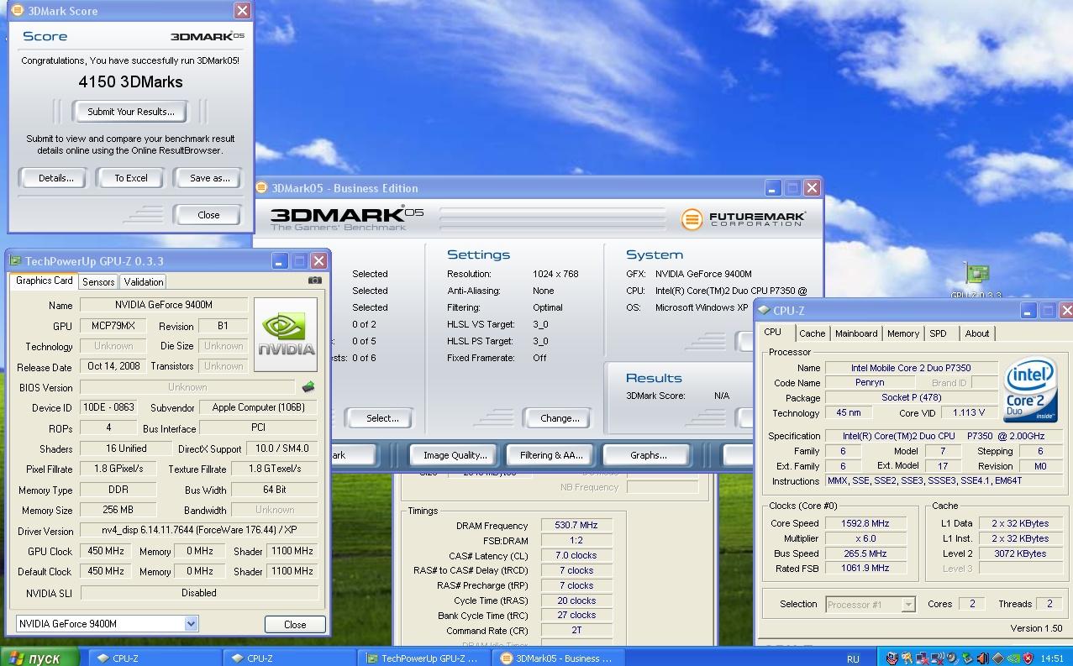The height and width of the screenshot is (666, 1073).
Task: Activate TechPowerUp GPU-Z taskbar button
Action: [424, 658]
